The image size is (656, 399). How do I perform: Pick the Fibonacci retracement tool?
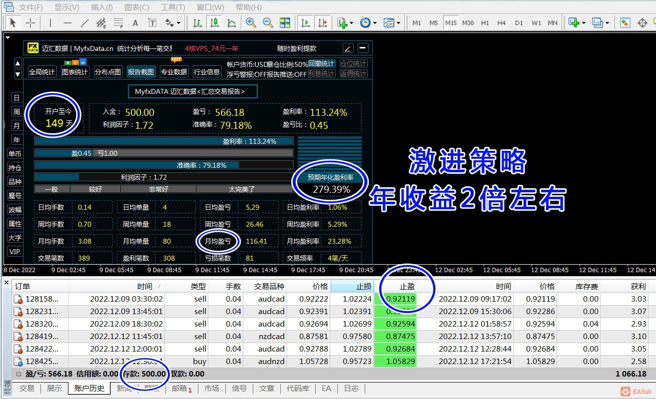pos(118,22)
